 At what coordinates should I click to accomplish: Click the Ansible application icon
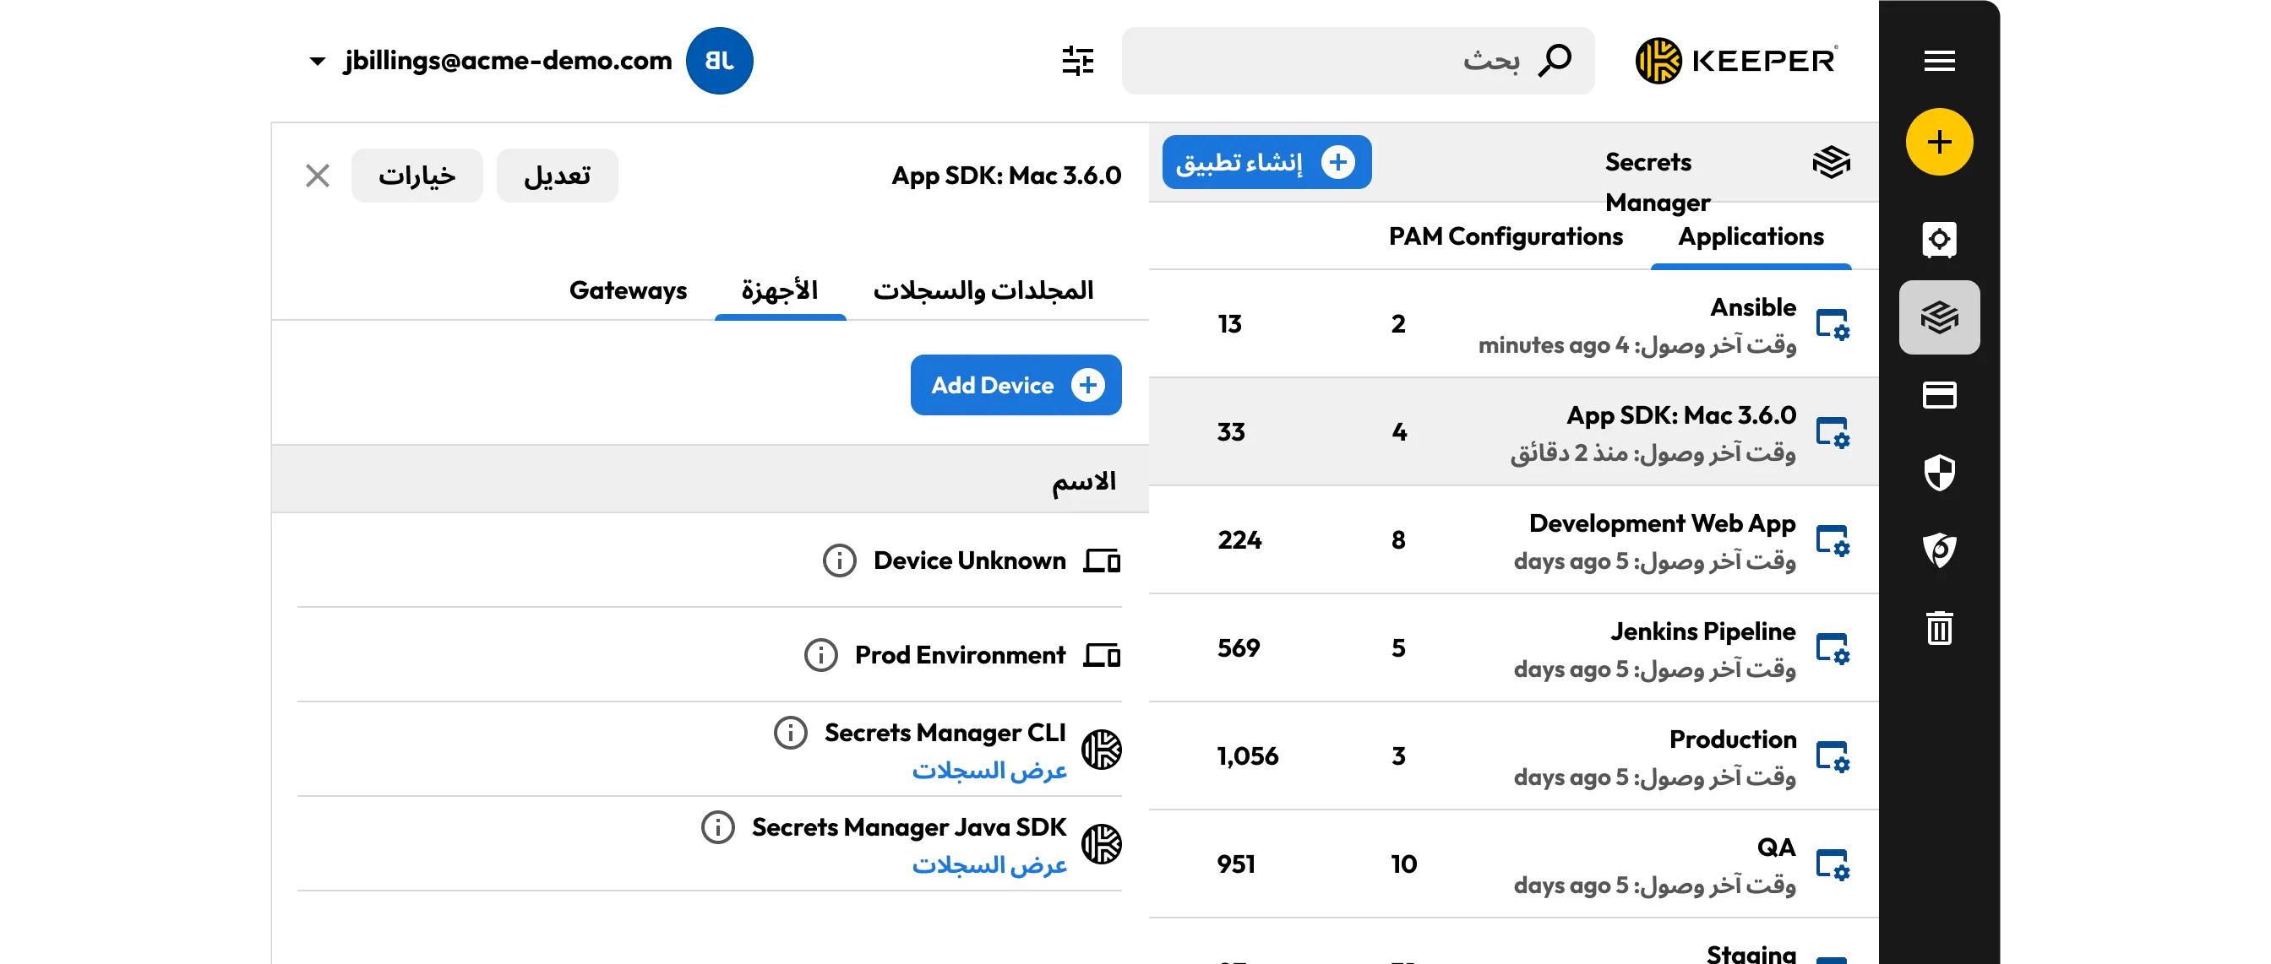point(1832,324)
